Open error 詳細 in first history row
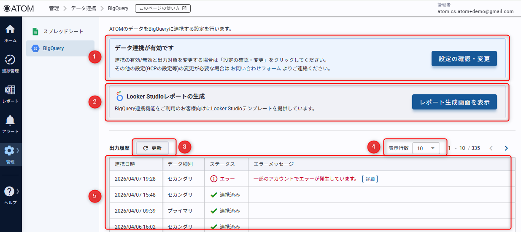521x232 pixels. coord(370,179)
